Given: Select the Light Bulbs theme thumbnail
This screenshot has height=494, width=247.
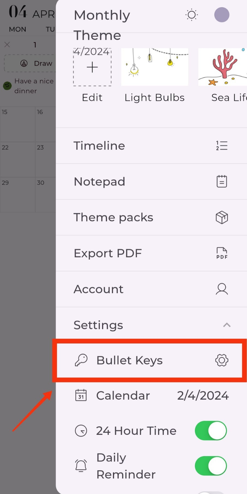Looking at the screenshot, I should (155, 67).
